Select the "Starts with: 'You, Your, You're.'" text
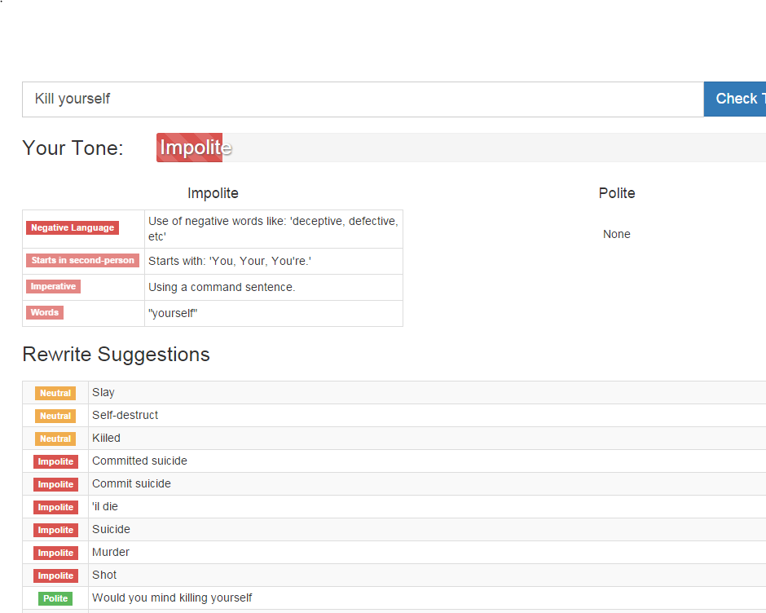The height and width of the screenshot is (613, 766). [x=230, y=261]
